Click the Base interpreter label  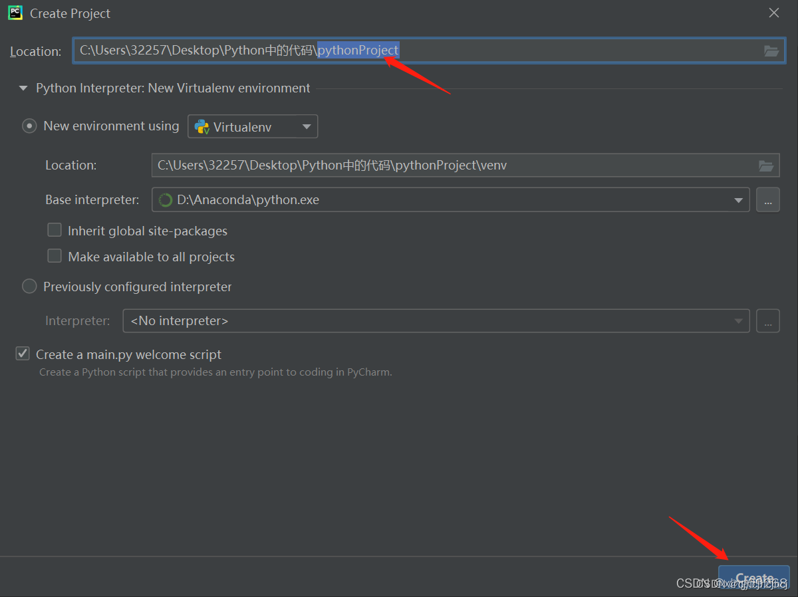tap(92, 199)
